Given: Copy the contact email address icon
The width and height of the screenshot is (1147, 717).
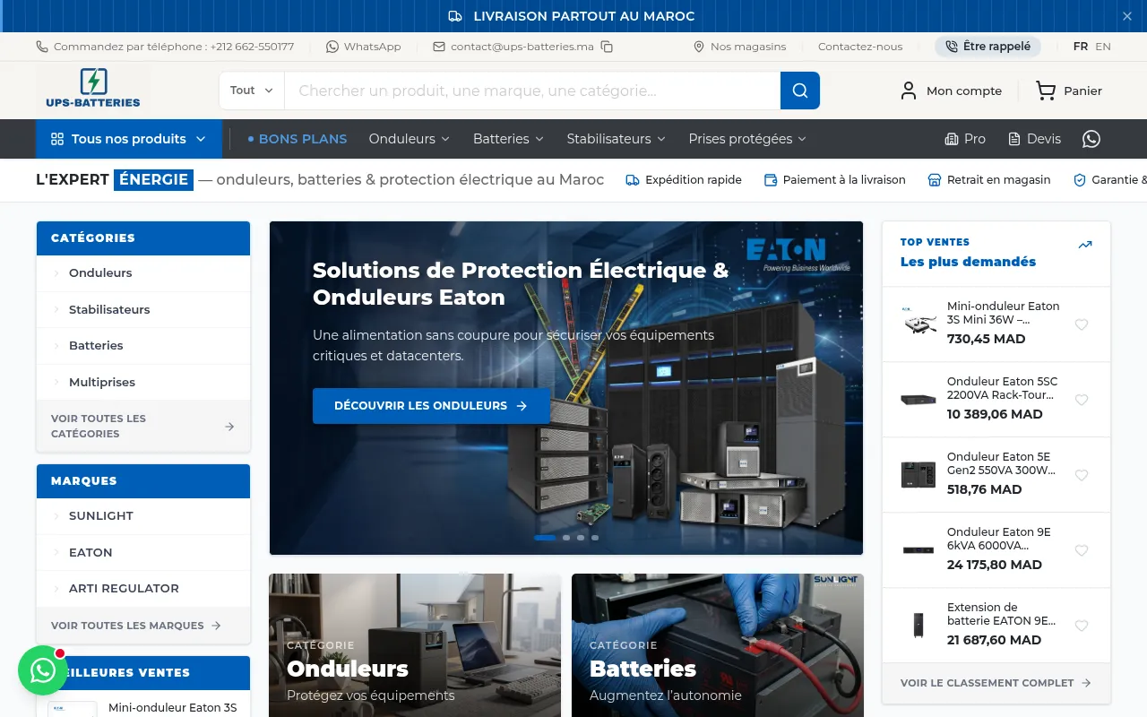Looking at the screenshot, I should point(607,47).
